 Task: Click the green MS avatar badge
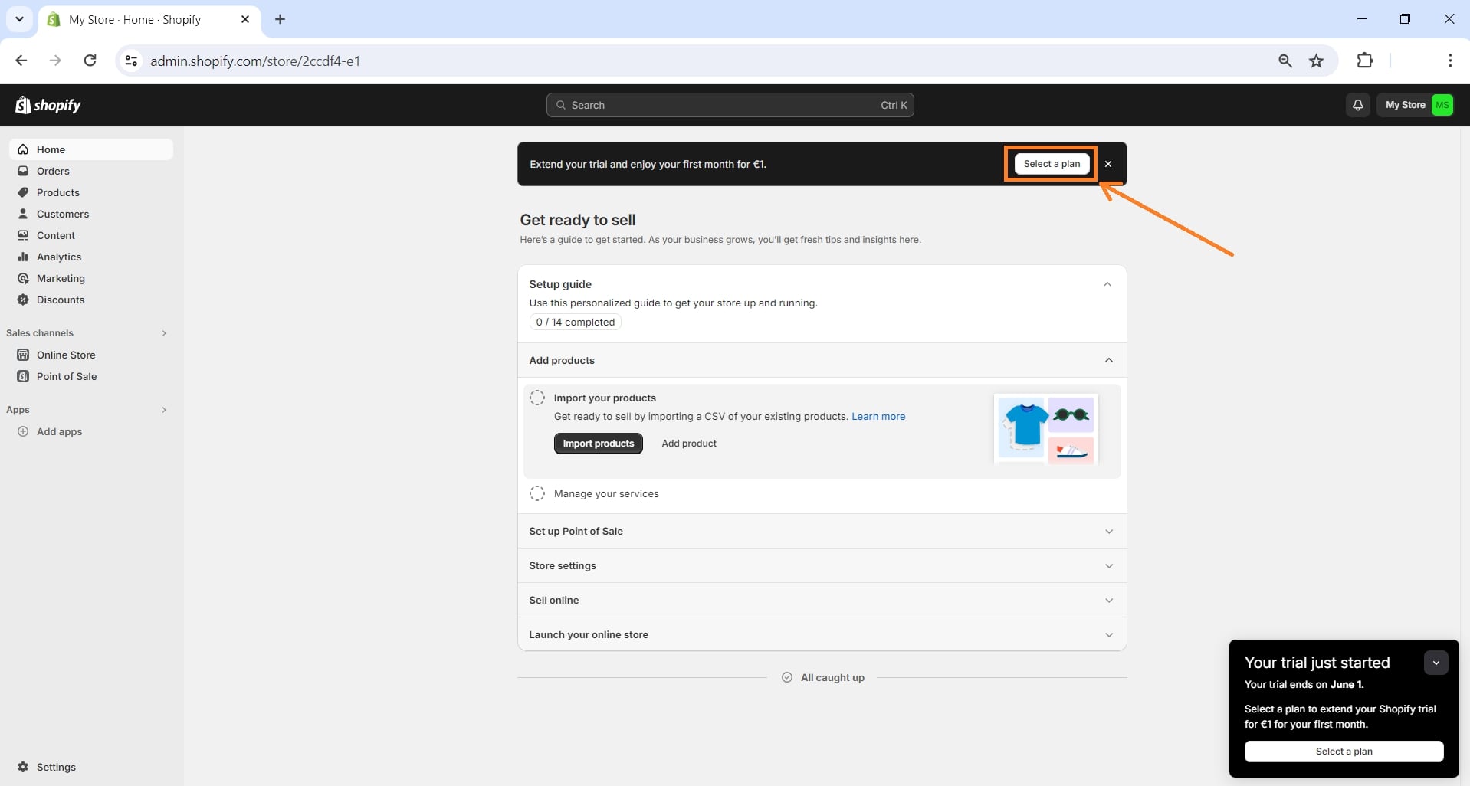point(1442,105)
